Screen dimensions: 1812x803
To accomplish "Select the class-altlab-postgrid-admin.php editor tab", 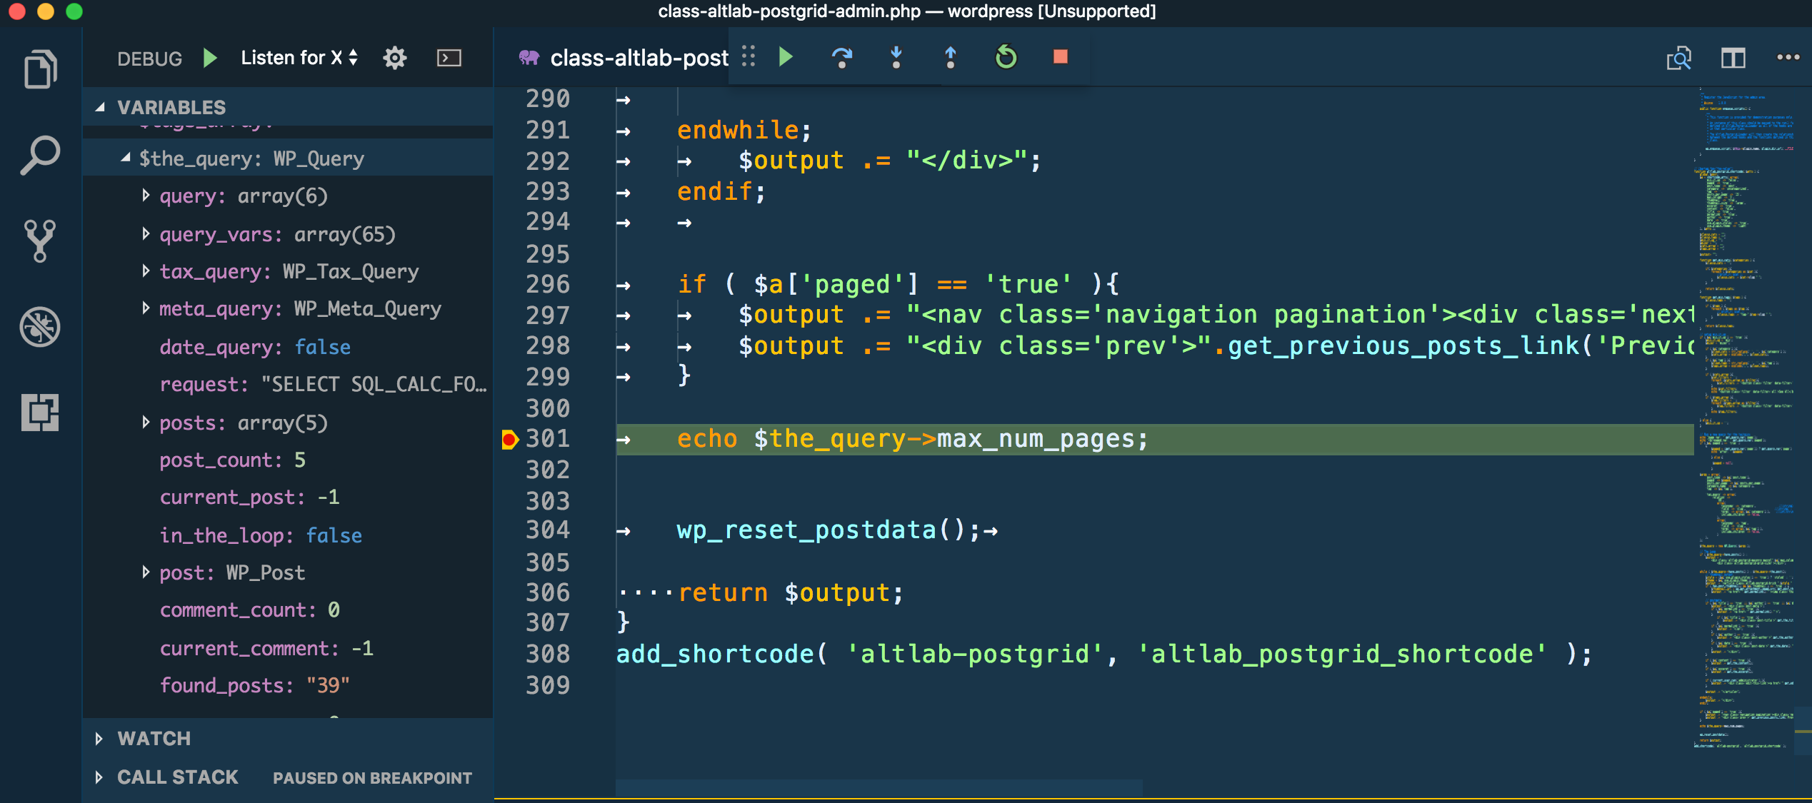I will tap(636, 59).
